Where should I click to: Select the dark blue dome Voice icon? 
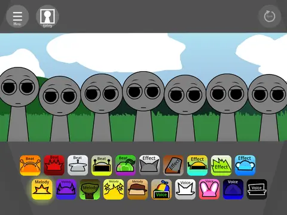233,189
